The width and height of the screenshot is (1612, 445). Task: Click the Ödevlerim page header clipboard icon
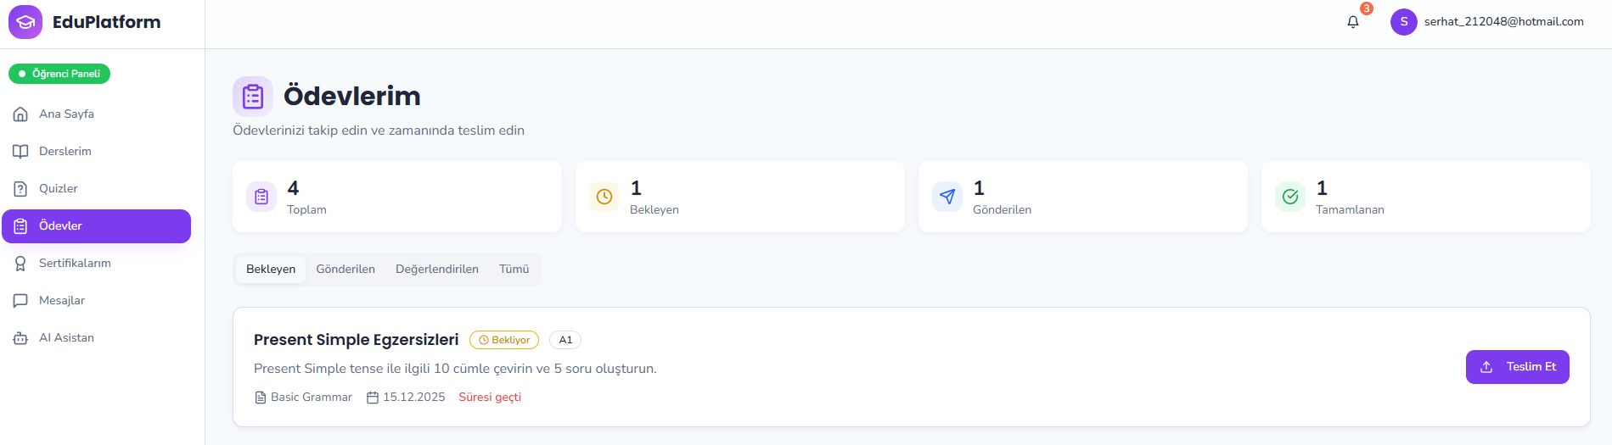[253, 96]
